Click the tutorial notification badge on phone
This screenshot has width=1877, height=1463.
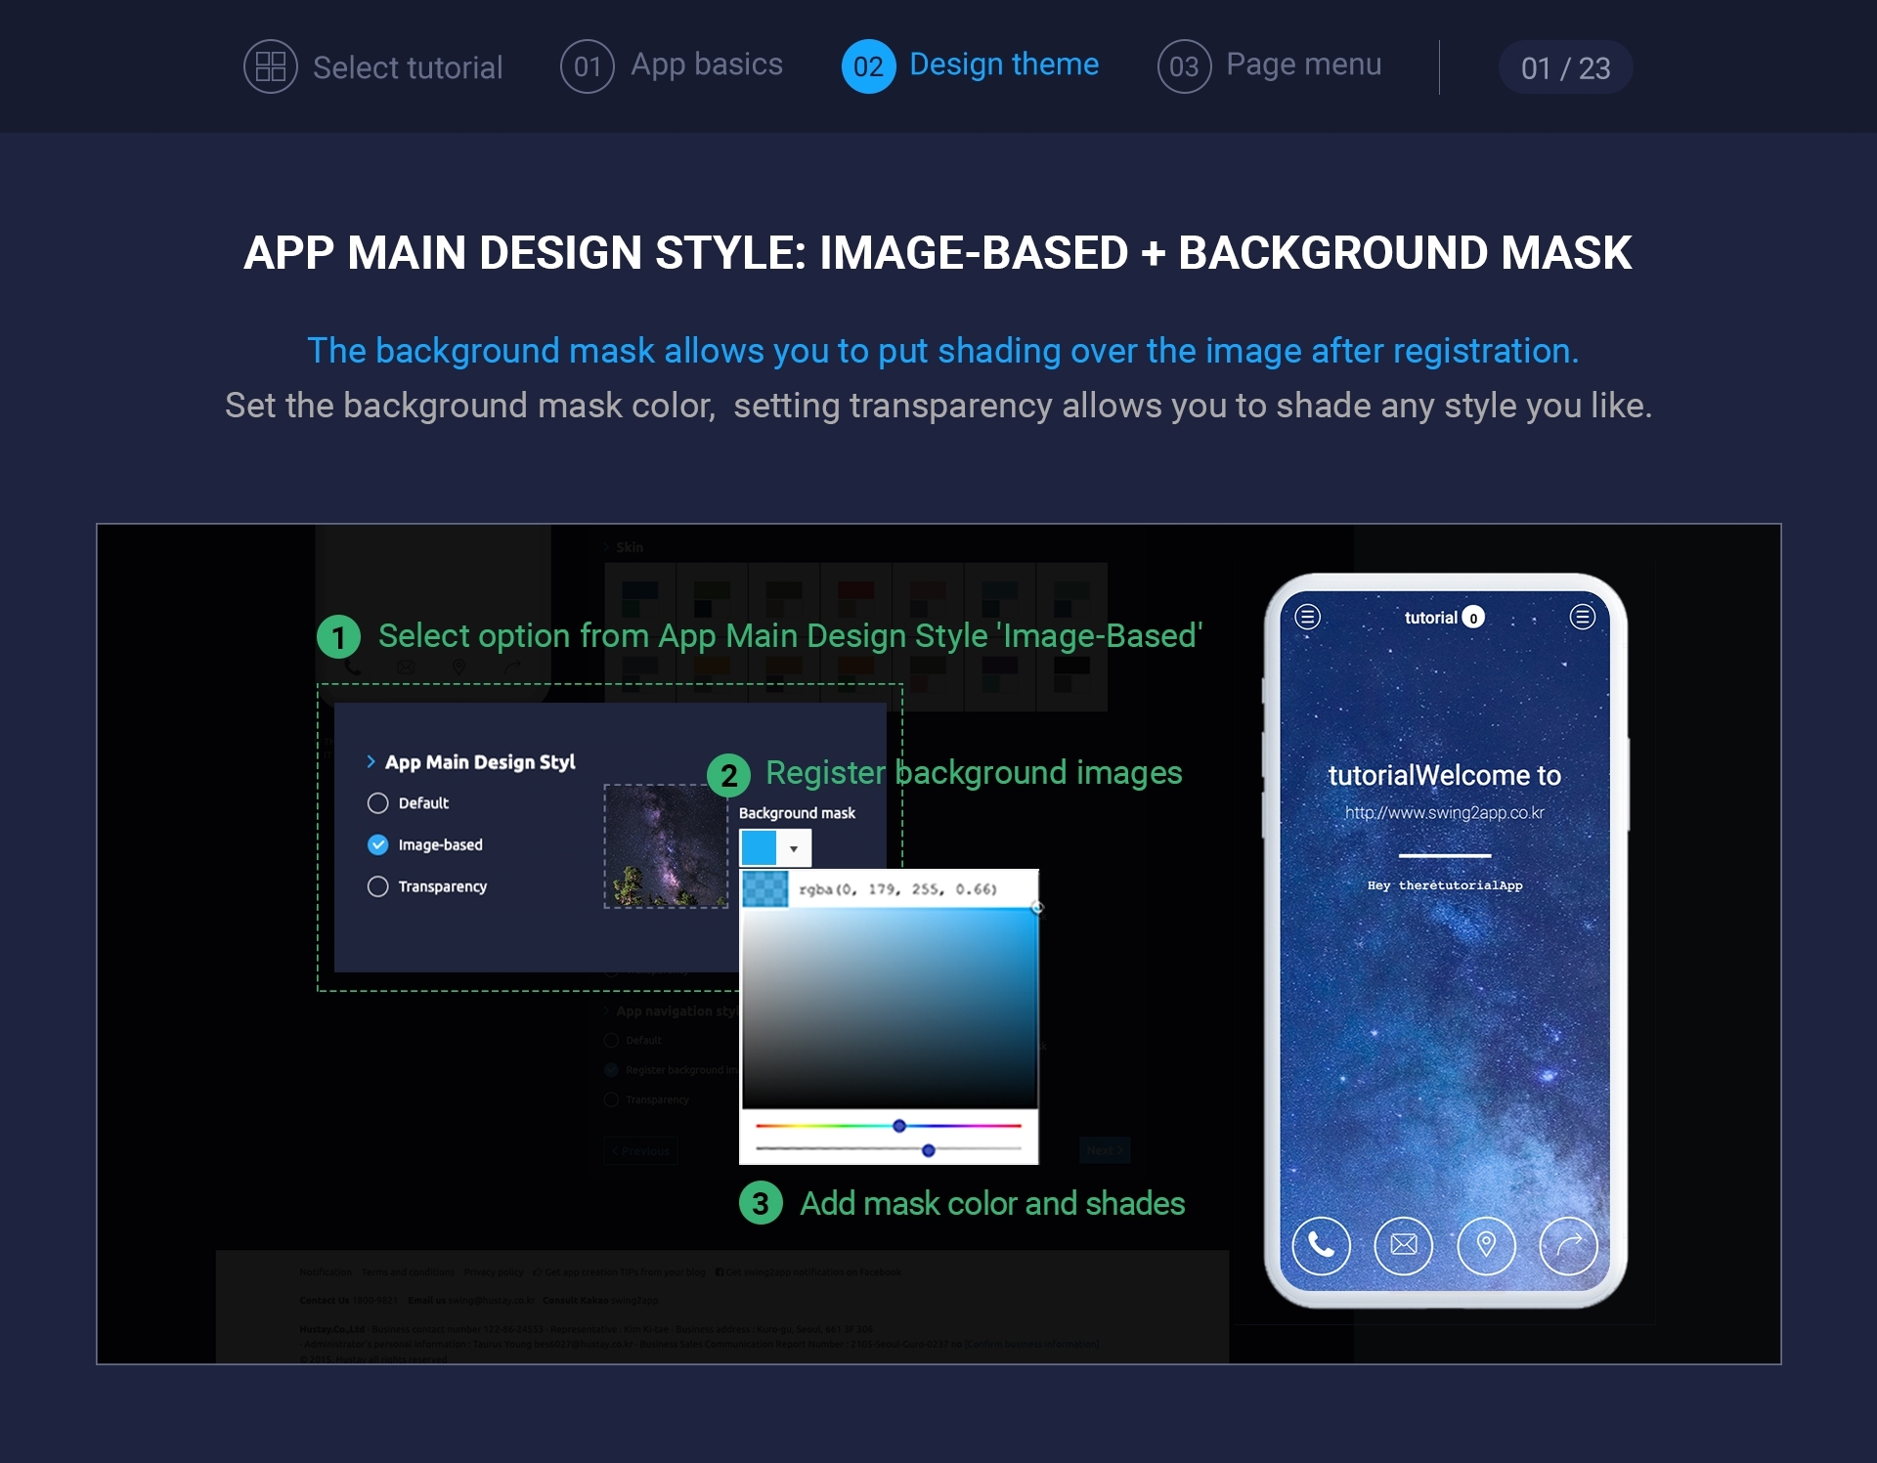[1472, 618]
